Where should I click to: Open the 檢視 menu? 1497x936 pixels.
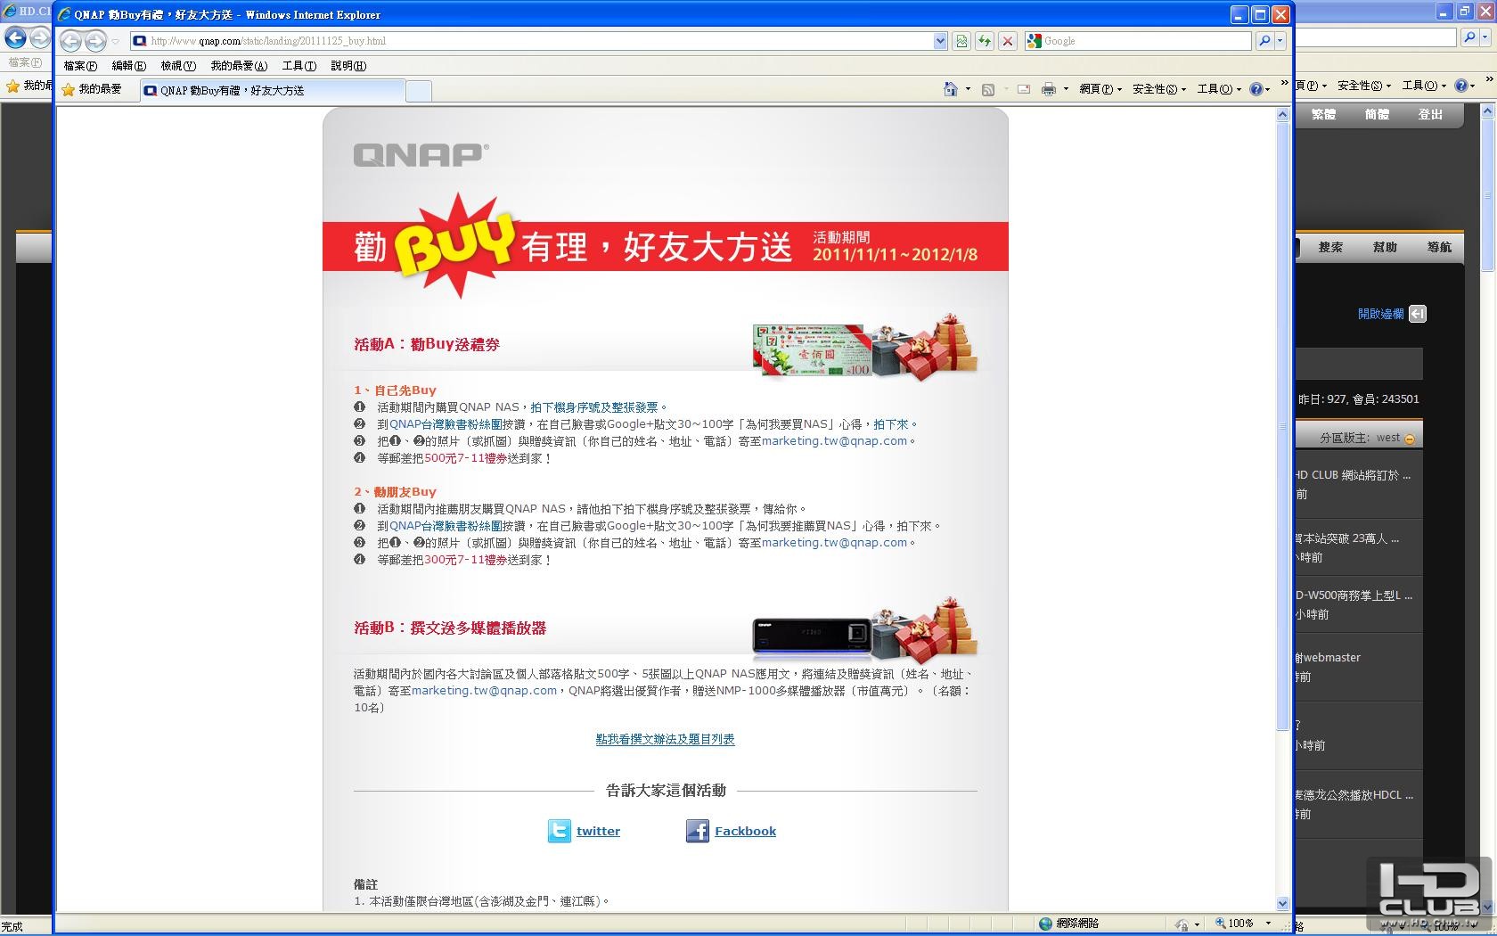pos(178,66)
